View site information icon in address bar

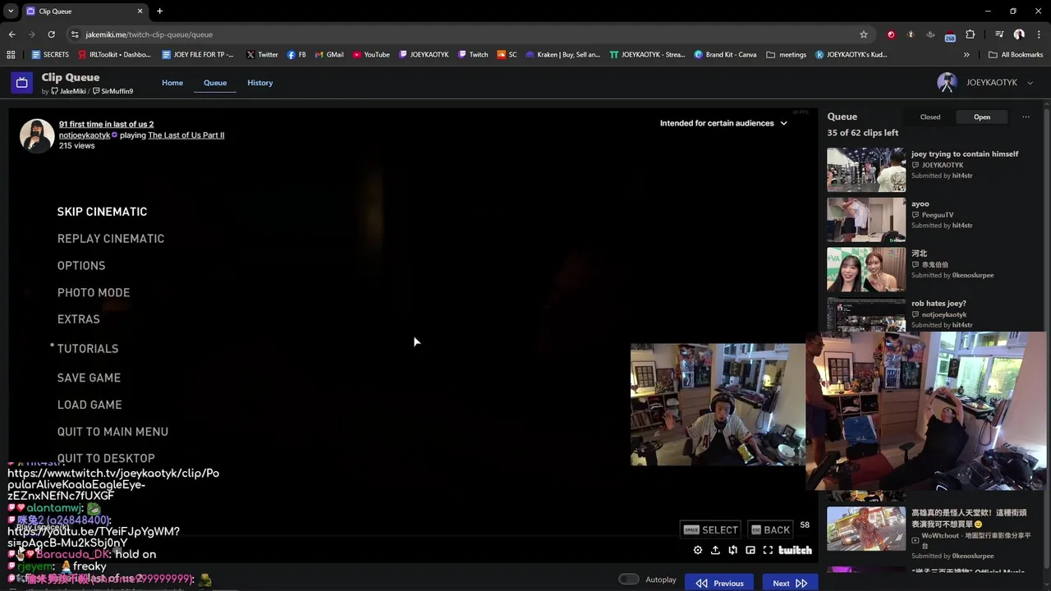tap(75, 34)
